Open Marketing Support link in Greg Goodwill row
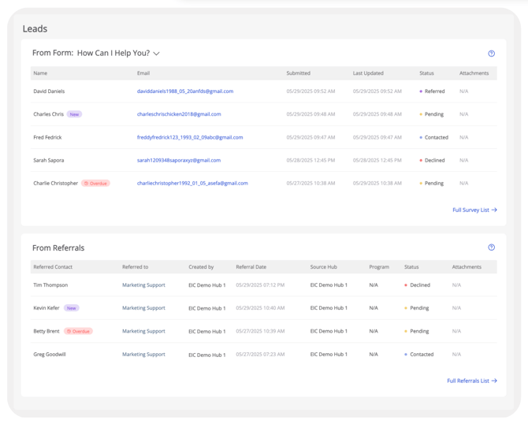 click(143, 355)
